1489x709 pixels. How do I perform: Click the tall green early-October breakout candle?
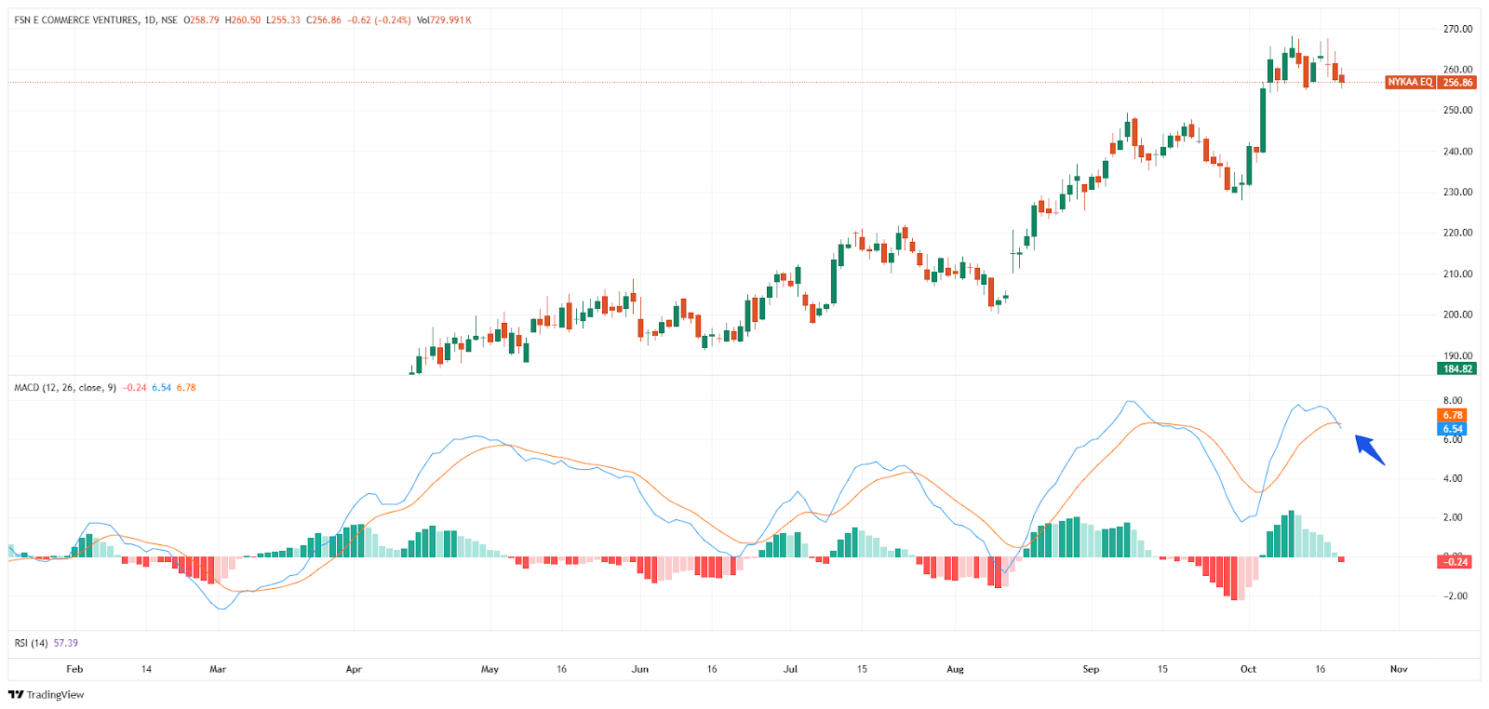pos(1263,119)
